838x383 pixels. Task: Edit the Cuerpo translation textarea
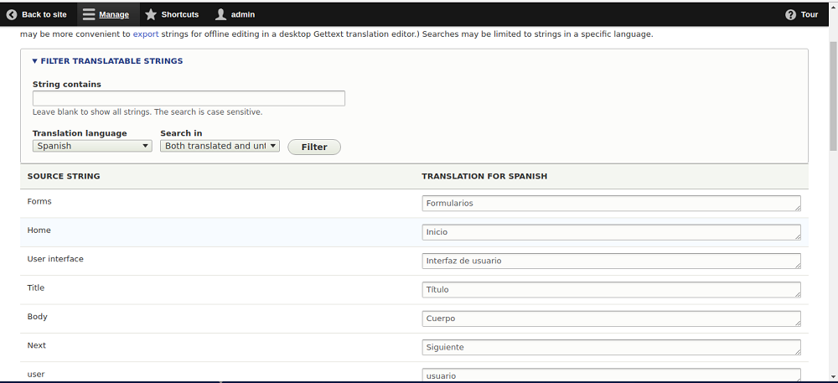coord(611,318)
